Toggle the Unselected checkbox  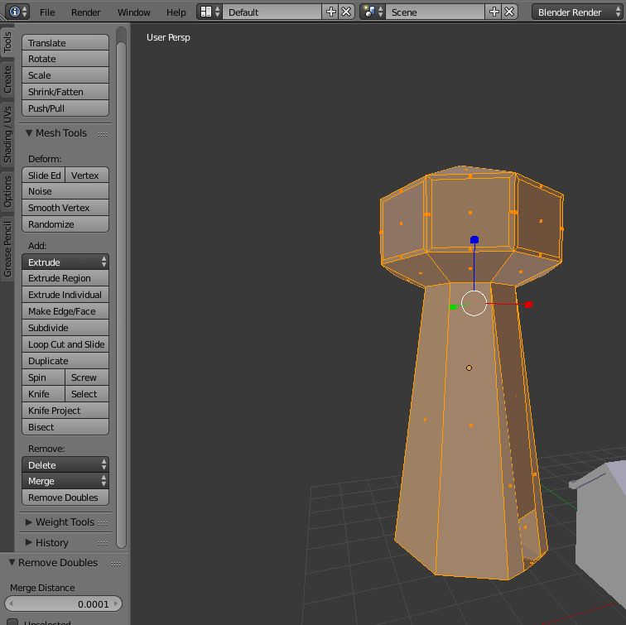[x=13, y=622]
